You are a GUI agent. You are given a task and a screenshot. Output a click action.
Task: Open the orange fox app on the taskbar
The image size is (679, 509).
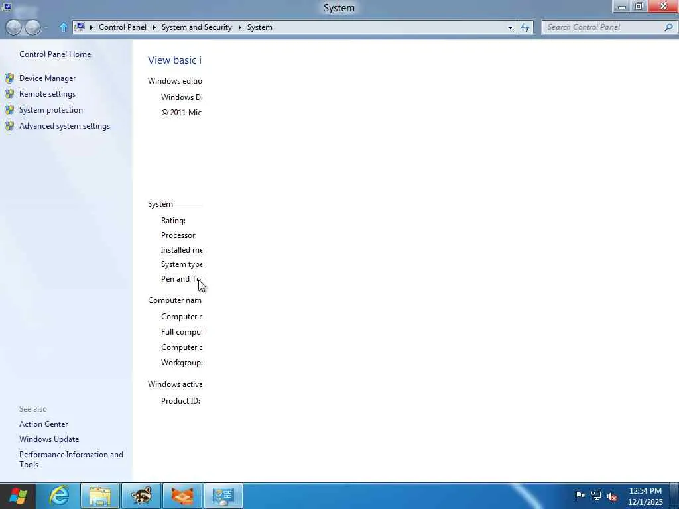click(x=182, y=496)
